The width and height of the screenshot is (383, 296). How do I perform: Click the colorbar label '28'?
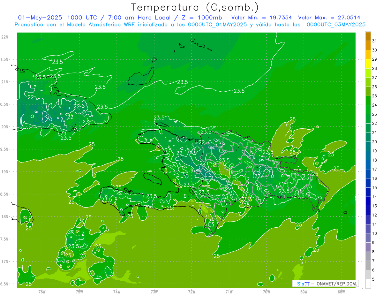pyautogui.click(x=375, y=68)
